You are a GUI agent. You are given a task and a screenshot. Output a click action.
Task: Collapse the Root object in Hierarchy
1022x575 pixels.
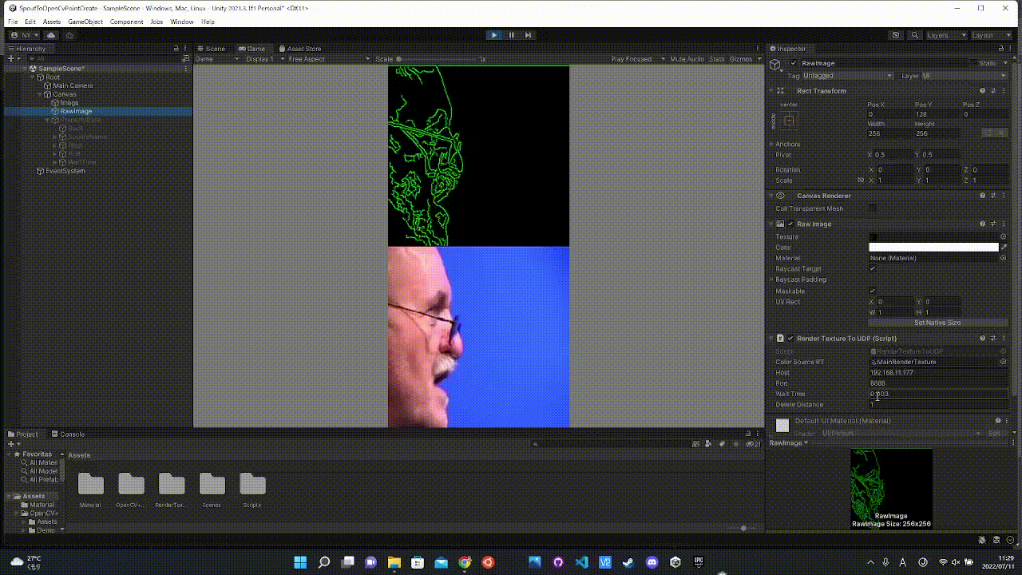tap(33, 77)
